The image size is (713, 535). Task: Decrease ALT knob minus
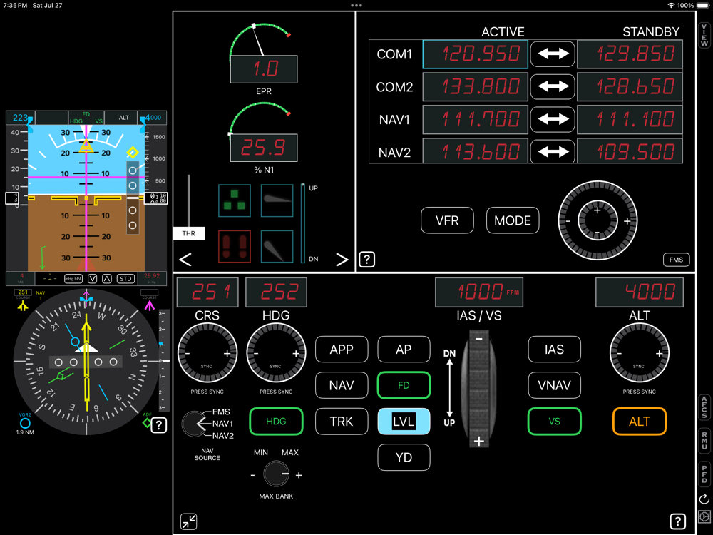pos(620,354)
